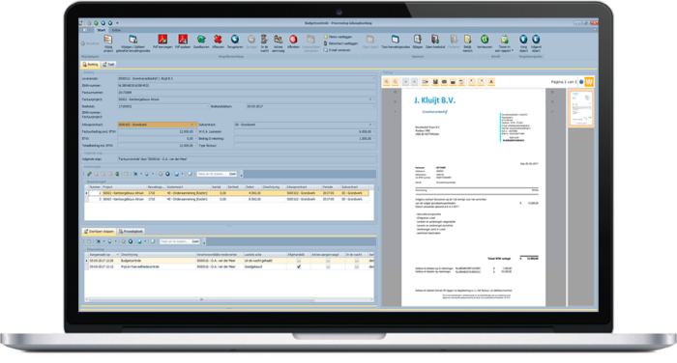677x363 pixels.
Task: Switch to the Doorlopen stappen tab
Action: (99, 232)
